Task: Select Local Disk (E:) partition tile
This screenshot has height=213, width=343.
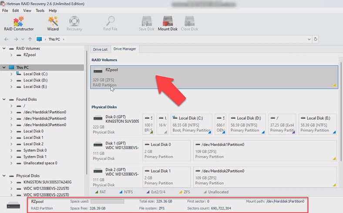Action: tap(318, 124)
